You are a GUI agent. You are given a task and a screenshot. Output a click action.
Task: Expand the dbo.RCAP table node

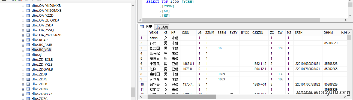tap(23, 40)
